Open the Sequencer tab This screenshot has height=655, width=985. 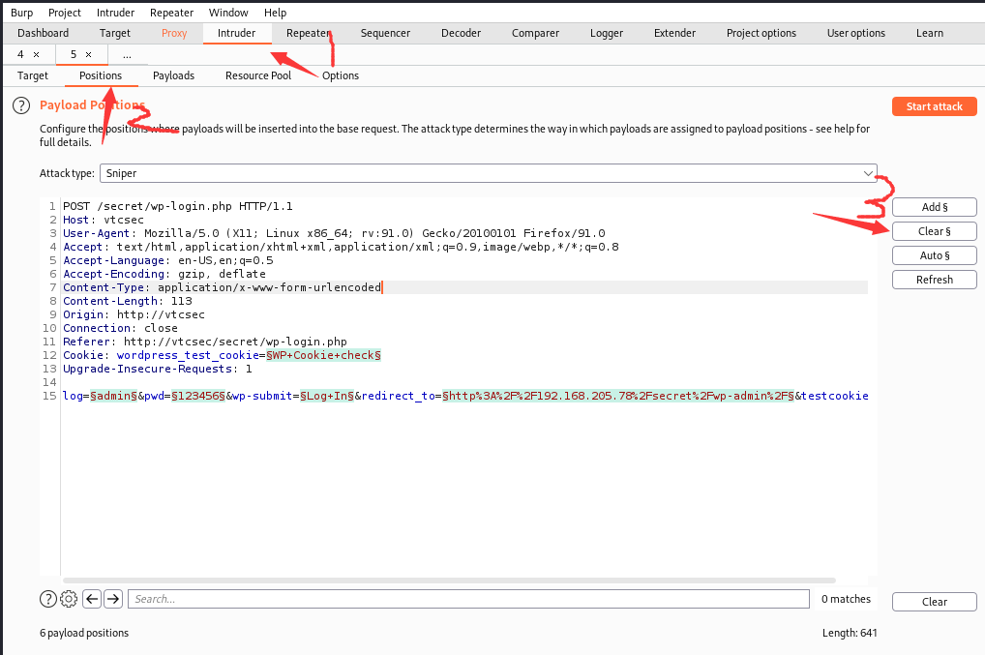[385, 33]
